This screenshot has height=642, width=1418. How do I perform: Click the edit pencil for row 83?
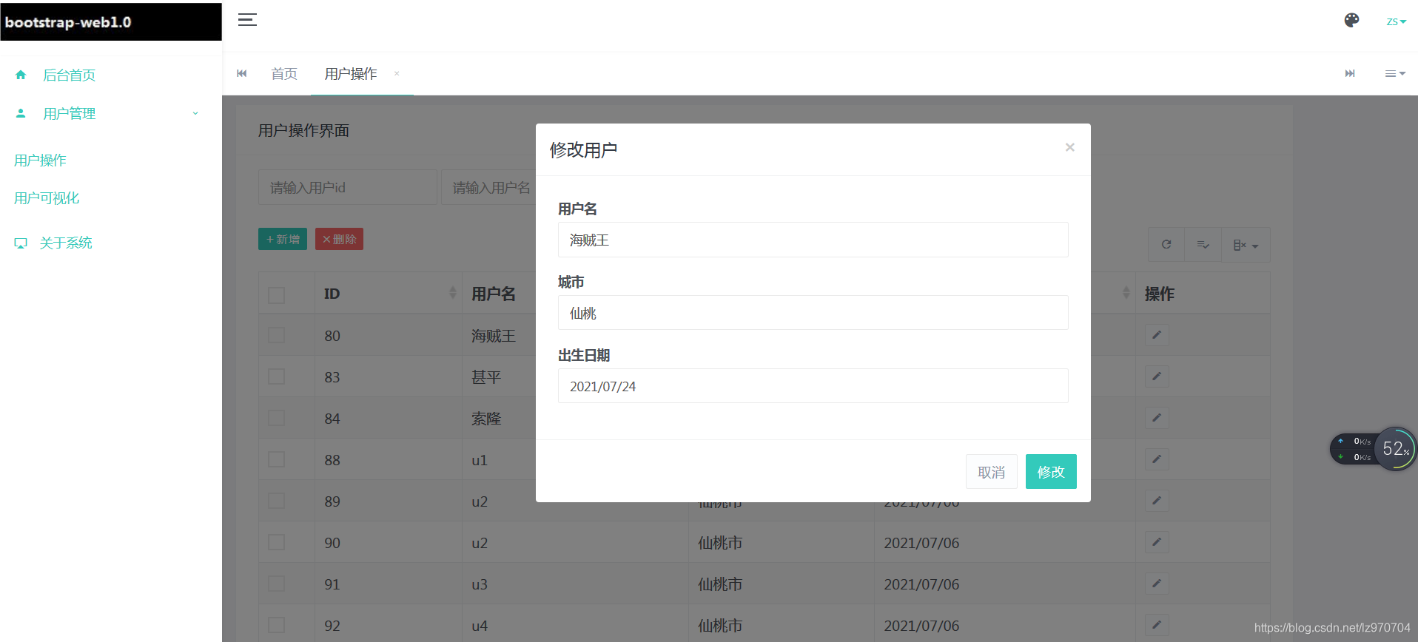[1157, 376]
